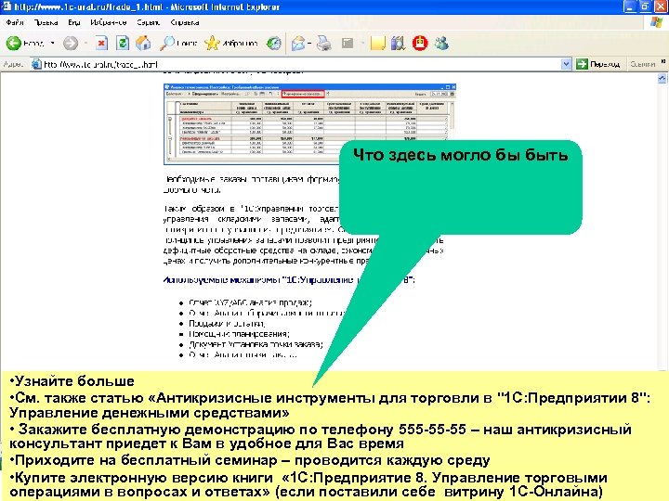This screenshot has width=669, height=501.
Task: Open the Search magnifier button
Action: (178, 43)
